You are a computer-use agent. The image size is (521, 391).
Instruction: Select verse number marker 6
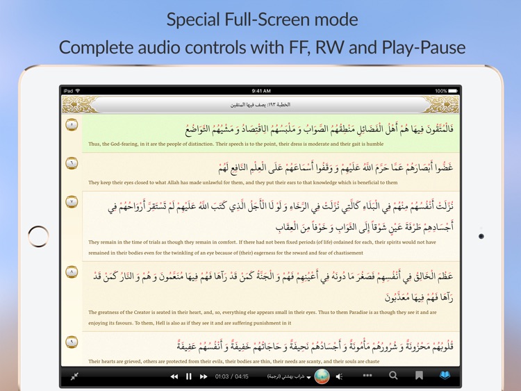(72, 163)
